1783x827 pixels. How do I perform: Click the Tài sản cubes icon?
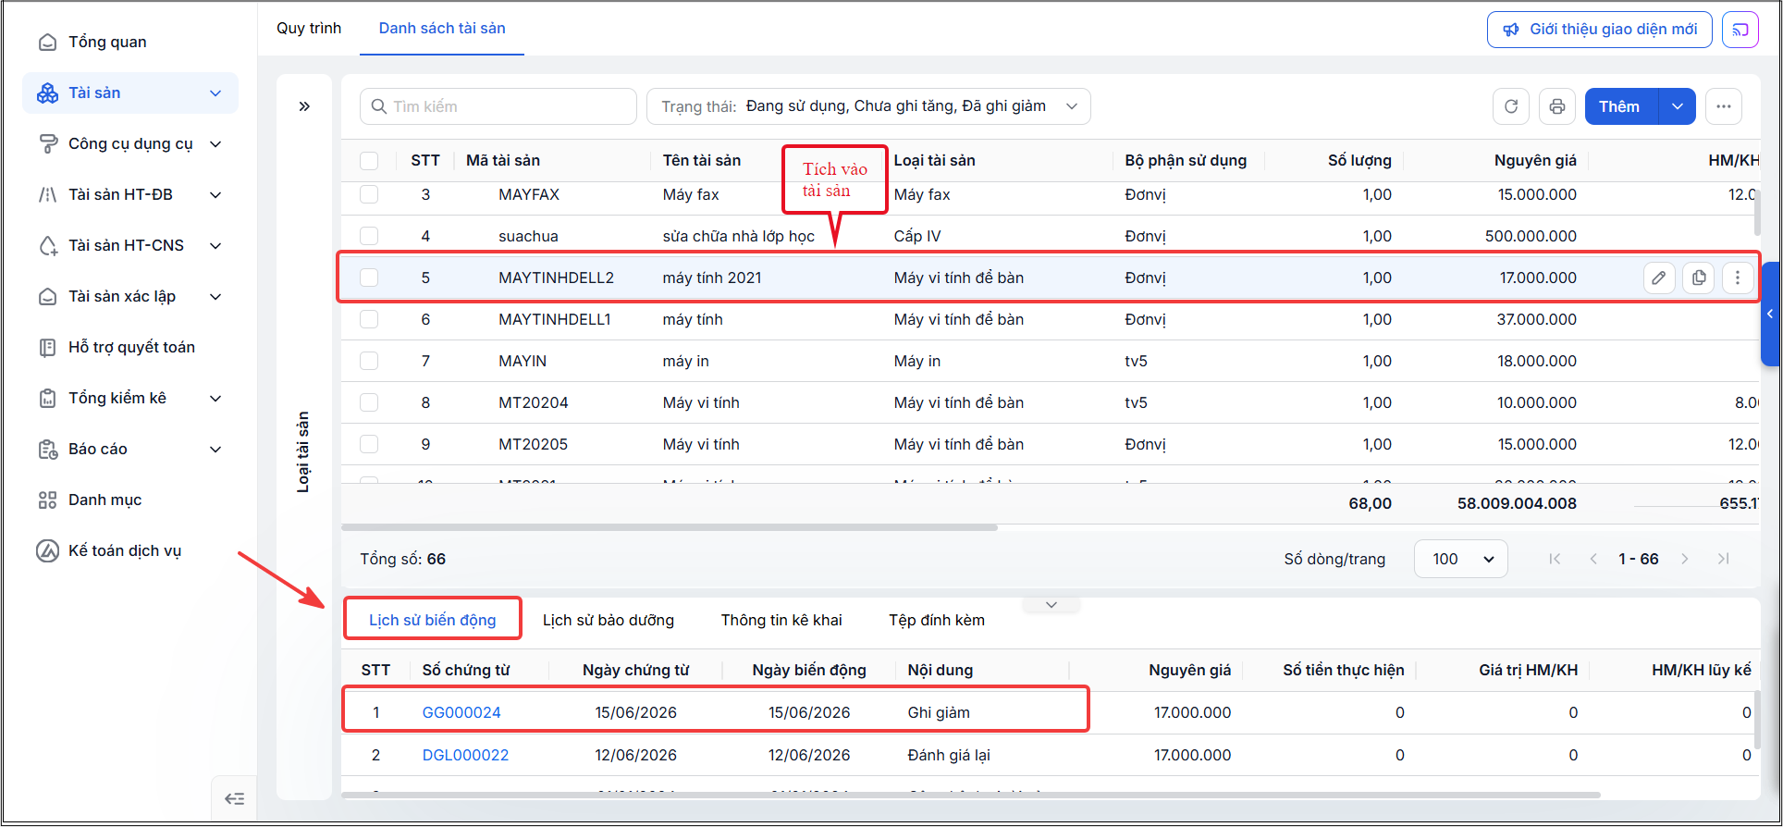47,93
